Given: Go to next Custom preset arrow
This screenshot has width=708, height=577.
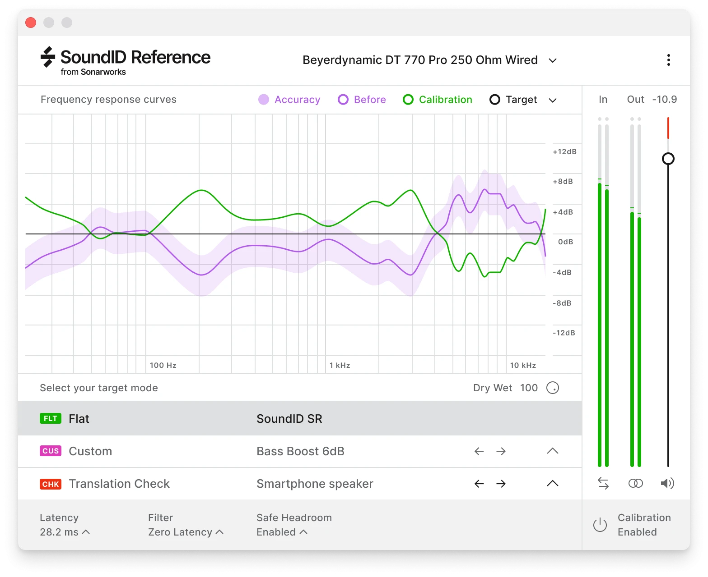Looking at the screenshot, I should tap(501, 451).
